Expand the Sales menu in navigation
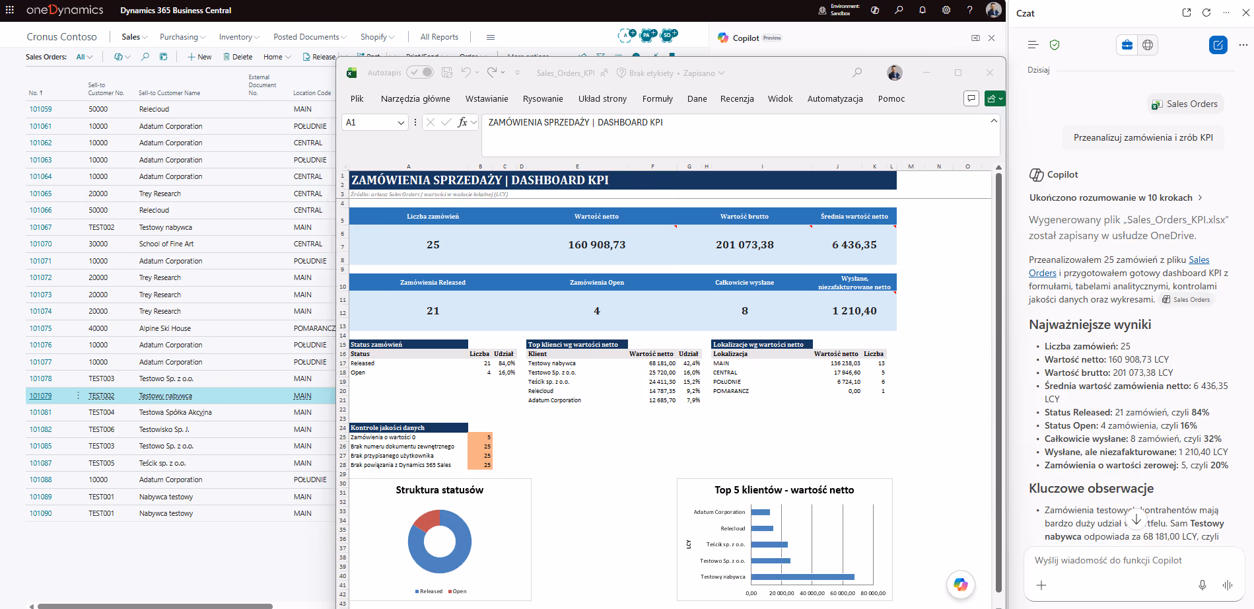The image size is (1254, 609). click(134, 37)
